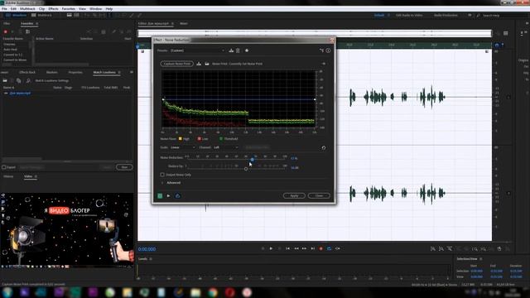Image resolution: width=530 pixels, height=298 pixels.
Task: Click Close in Noise Reduction dialog
Action: [319, 195]
